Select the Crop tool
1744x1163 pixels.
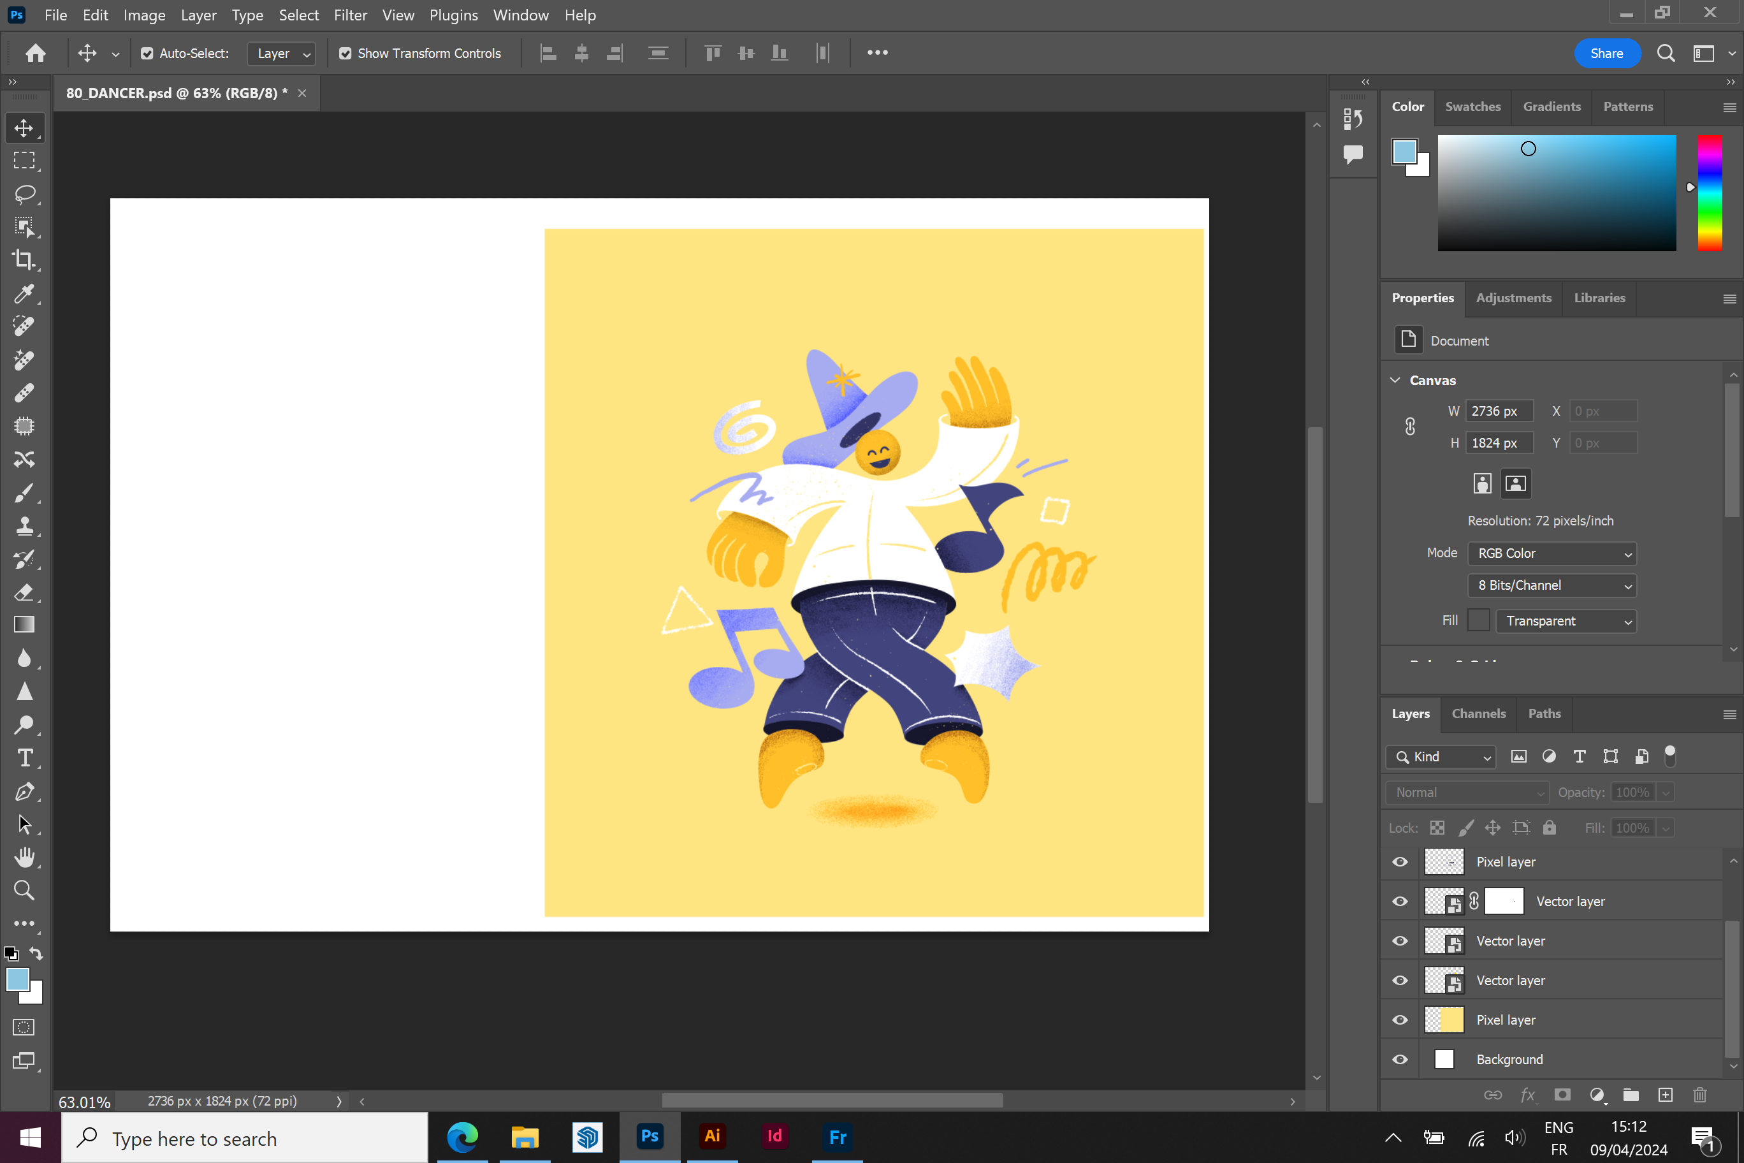coord(24,260)
